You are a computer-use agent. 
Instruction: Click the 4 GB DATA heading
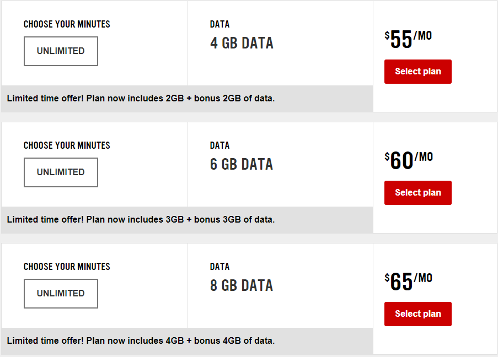tap(242, 43)
